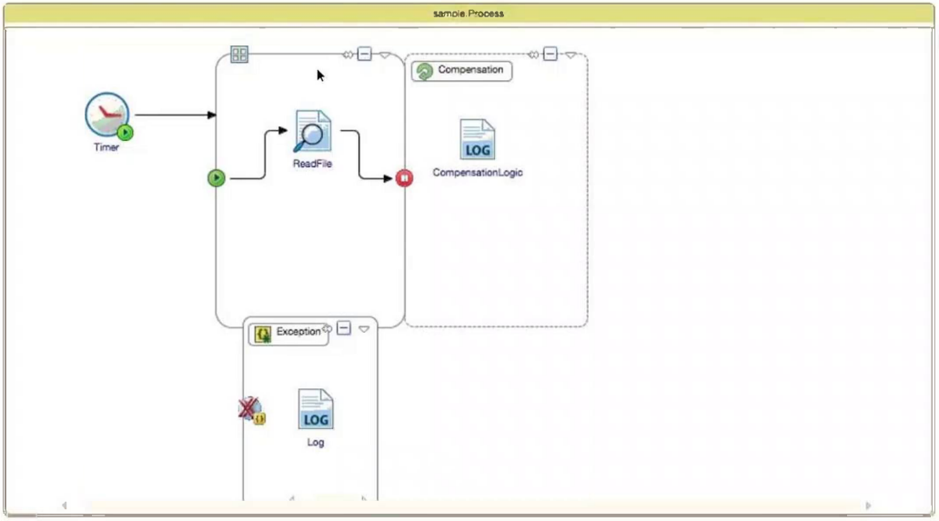Click the right arrow of horizontal scrollbar
This screenshot has width=939, height=521.
click(868, 506)
